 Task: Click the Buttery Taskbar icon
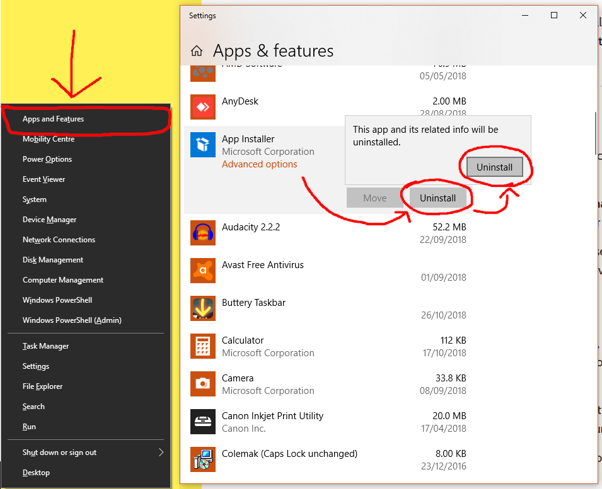click(x=203, y=308)
